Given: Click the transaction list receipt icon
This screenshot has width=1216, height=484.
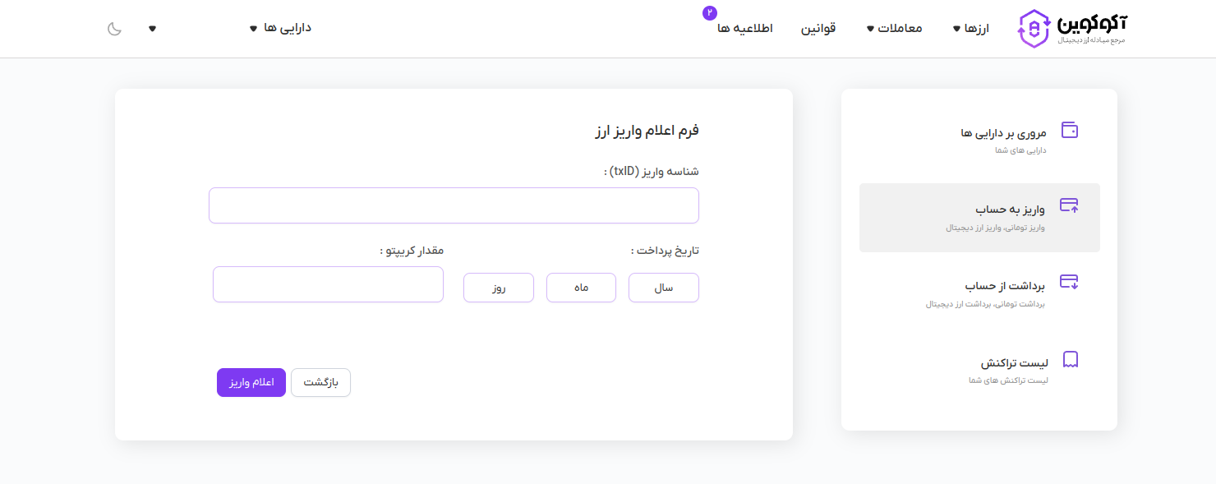Looking at the screenshot, I should (1071, 359).
